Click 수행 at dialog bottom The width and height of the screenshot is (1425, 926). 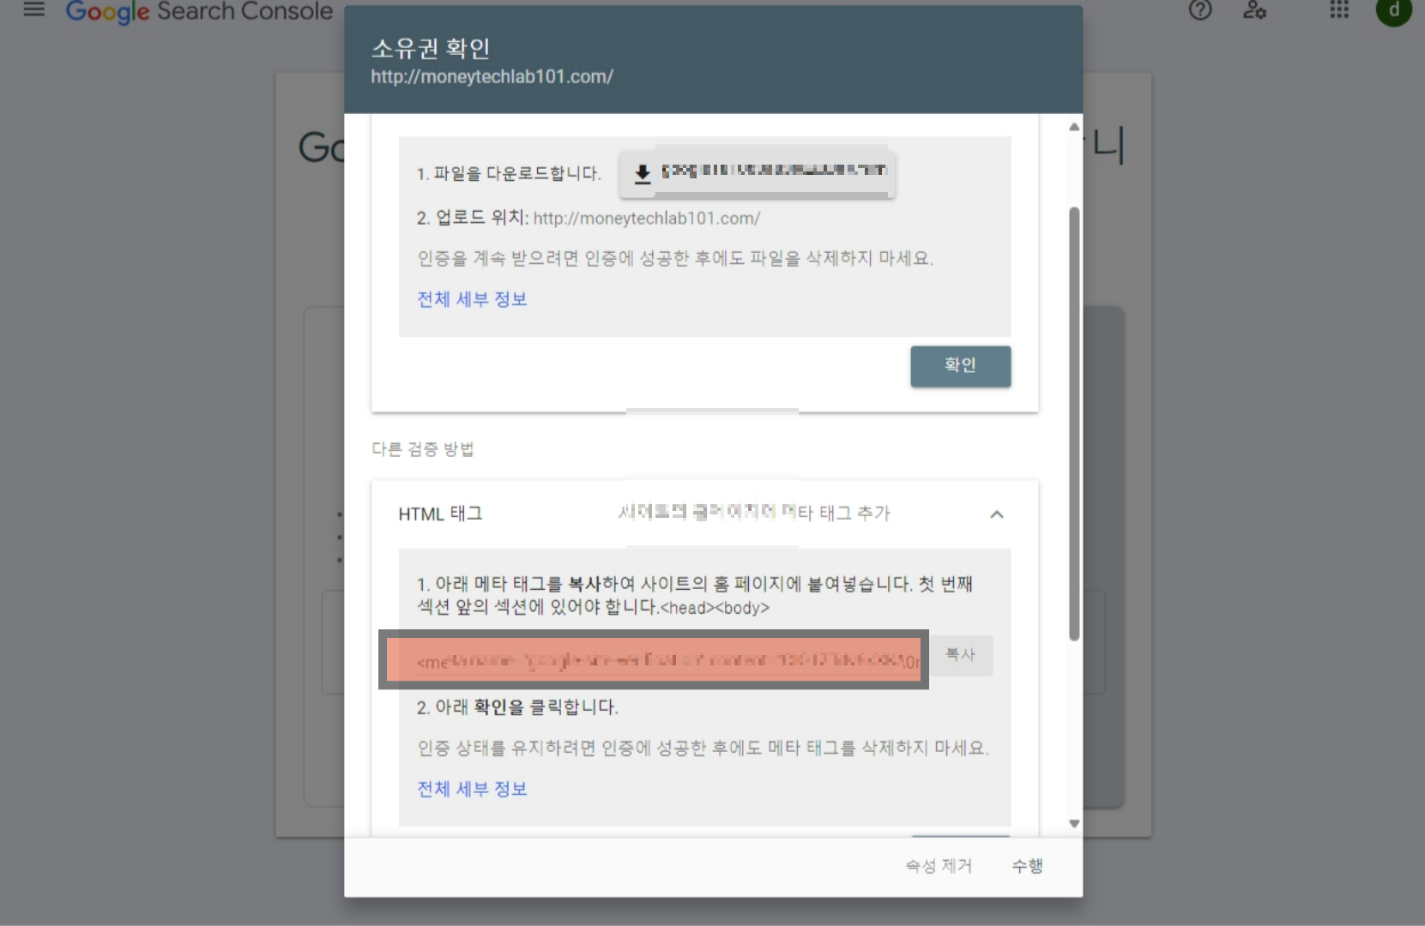tap(1027, 866)
